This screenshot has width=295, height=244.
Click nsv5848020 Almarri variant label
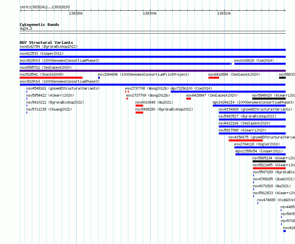[x=273, y=95]
